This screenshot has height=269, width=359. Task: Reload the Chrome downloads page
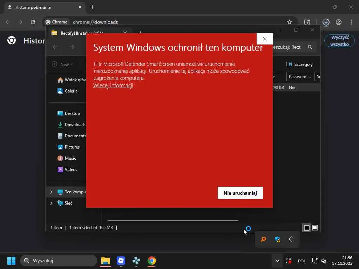33,22
